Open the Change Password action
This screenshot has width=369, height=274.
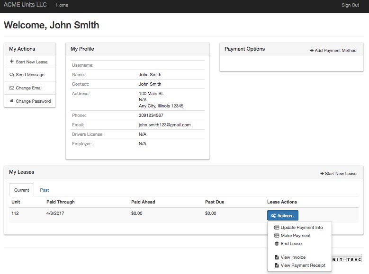30,101
